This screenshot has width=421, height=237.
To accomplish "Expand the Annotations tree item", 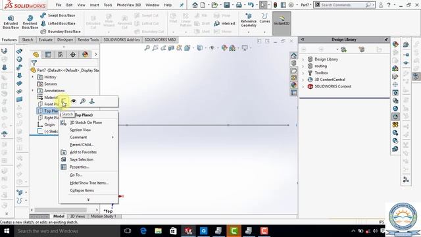I will (x=33, y=91).
